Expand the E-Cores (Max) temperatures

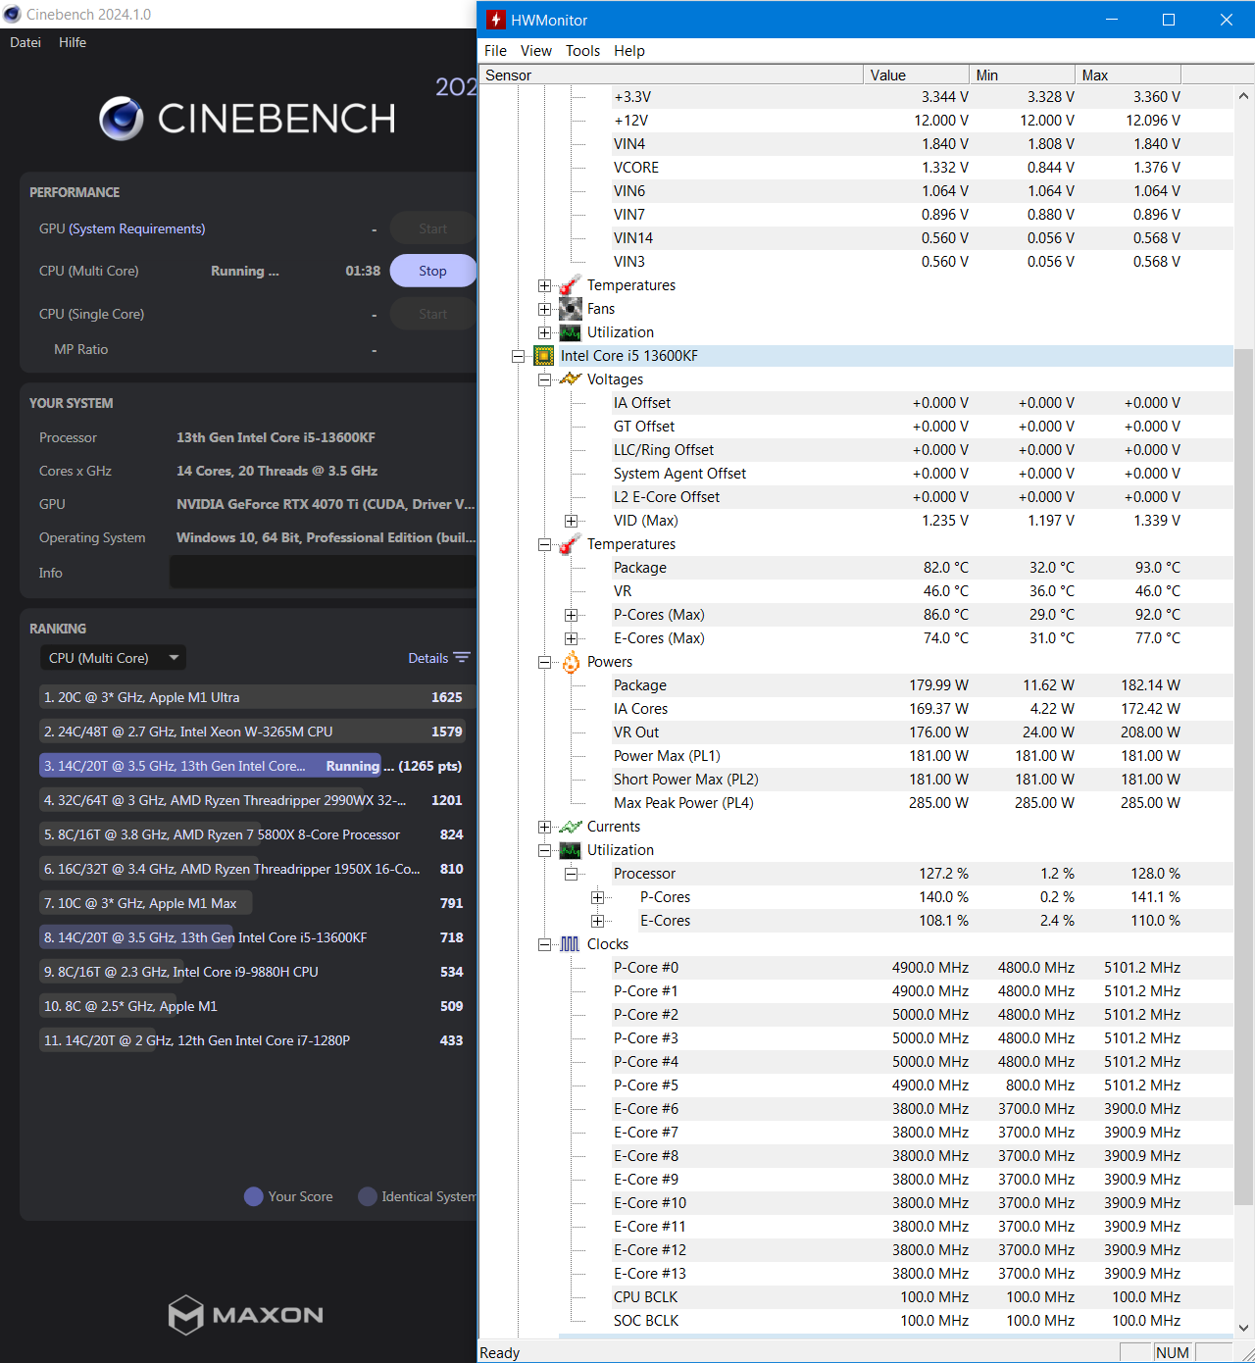pyautogui.click(x=571, y=638)
